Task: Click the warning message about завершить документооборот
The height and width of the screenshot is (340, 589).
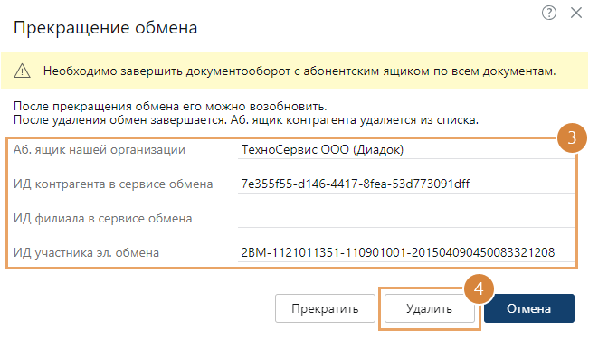Action: 299,71
